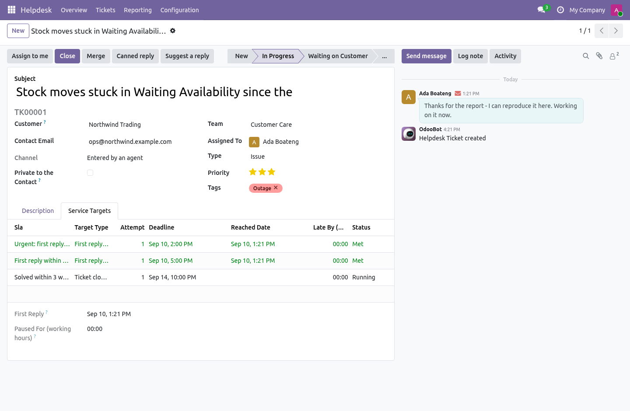Open the conversations messages icon
The height and width of the screenshot is (411, 630).
(542, 10)
